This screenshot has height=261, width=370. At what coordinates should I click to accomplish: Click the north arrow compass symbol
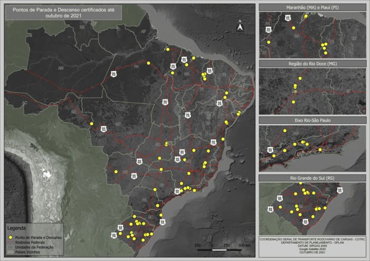(239, 26)
